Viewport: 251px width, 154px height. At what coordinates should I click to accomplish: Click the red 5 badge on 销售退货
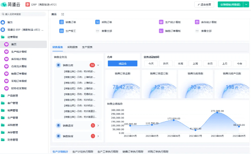tap(93, 125)
